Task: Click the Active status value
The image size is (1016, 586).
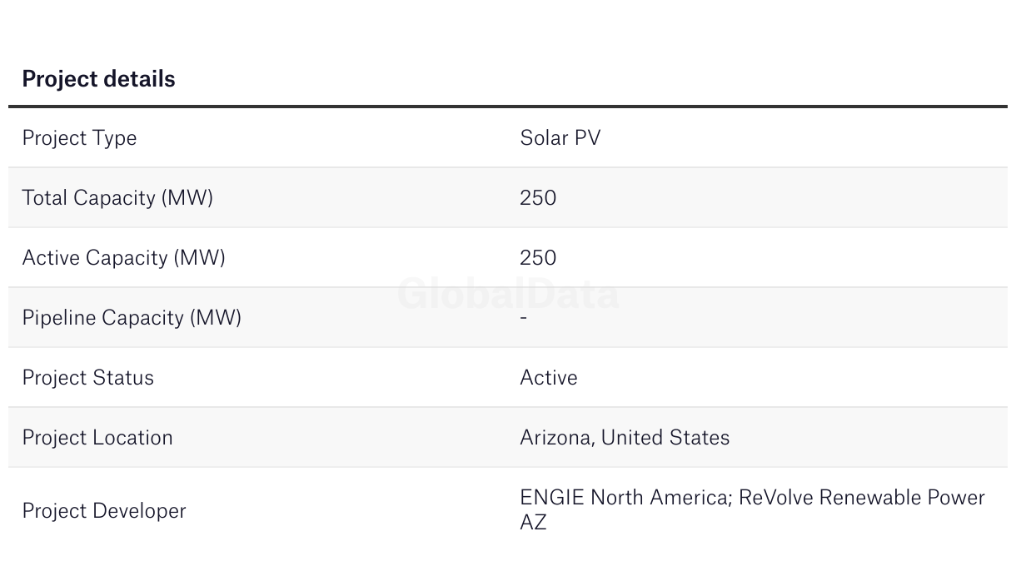Action: coord(548,377)
